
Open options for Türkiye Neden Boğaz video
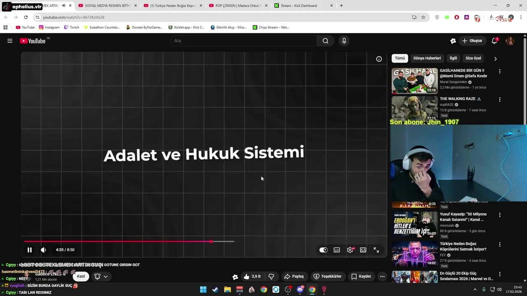[500, 244]
